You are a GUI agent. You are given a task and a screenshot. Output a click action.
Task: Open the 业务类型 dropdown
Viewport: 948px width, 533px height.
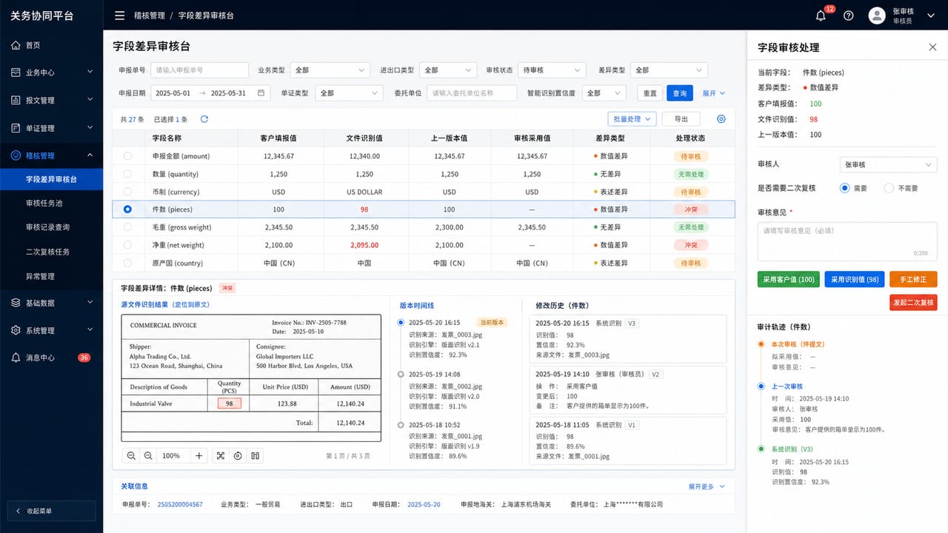(x=330, y=70)
